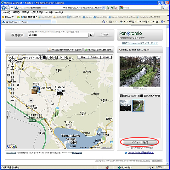Pan the map up with arrow button
Viewport: 170px width, 170px height.
click(x=12, y=57)
